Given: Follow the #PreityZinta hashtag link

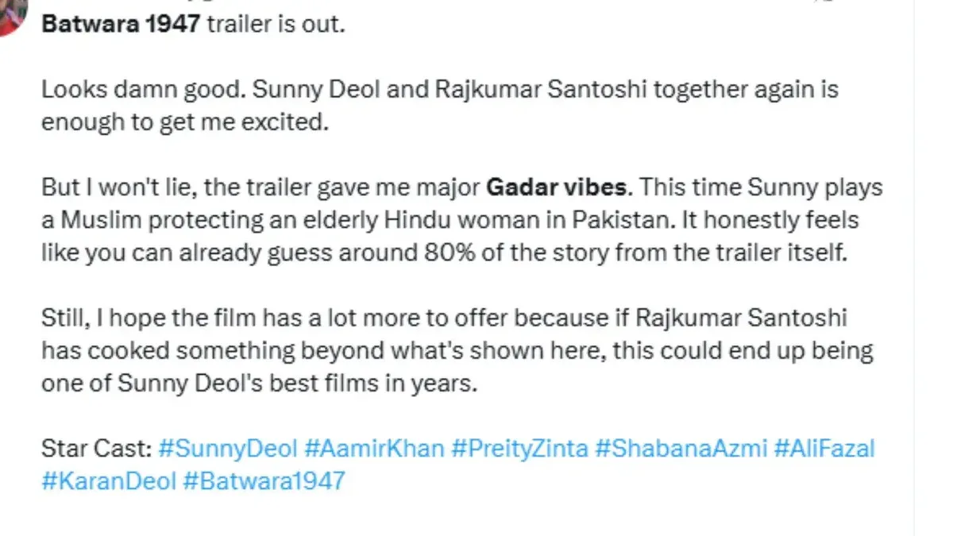Looking at the screenshot, I should click(519, 449).
